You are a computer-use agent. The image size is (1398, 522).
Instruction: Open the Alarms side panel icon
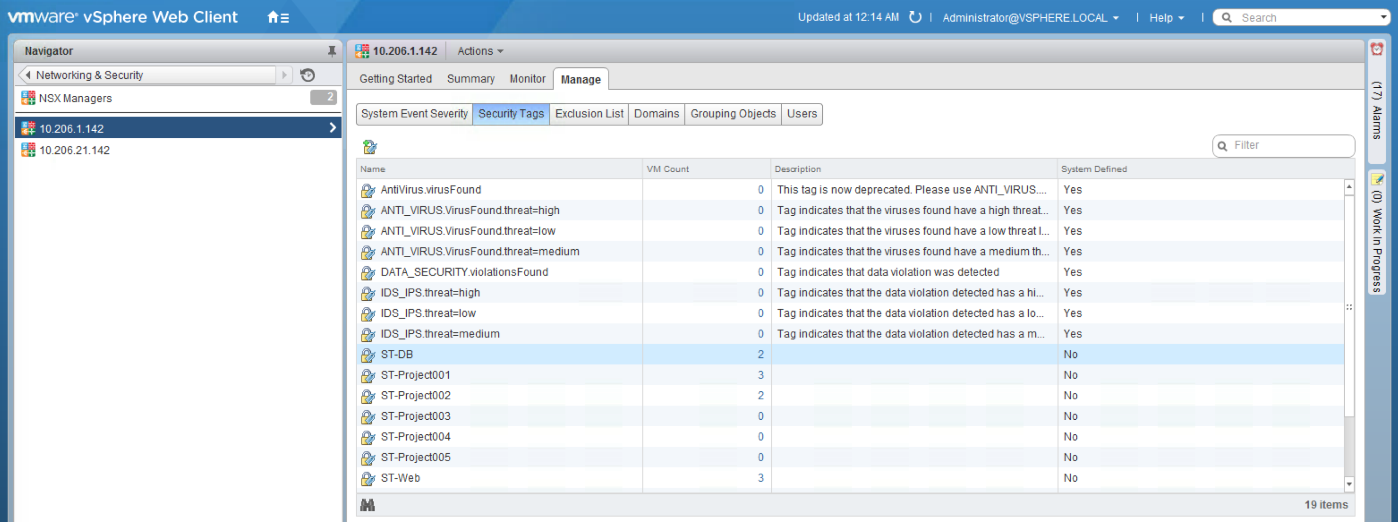[1377, 49]
